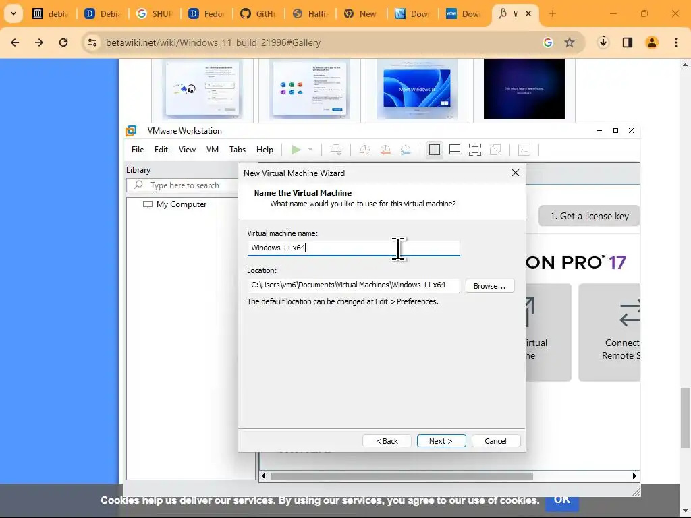
Task: Select My Computer in the Library tree
Action: point(175,204)
